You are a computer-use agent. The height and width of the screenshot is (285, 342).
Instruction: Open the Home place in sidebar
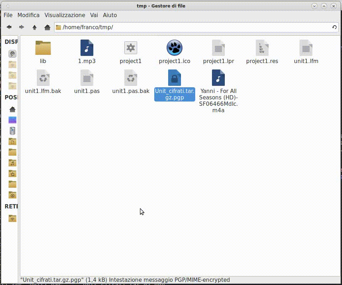(12, 109)
